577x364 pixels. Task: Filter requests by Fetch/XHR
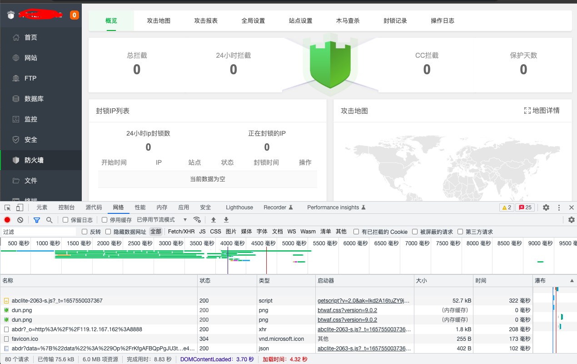(181, 232)
